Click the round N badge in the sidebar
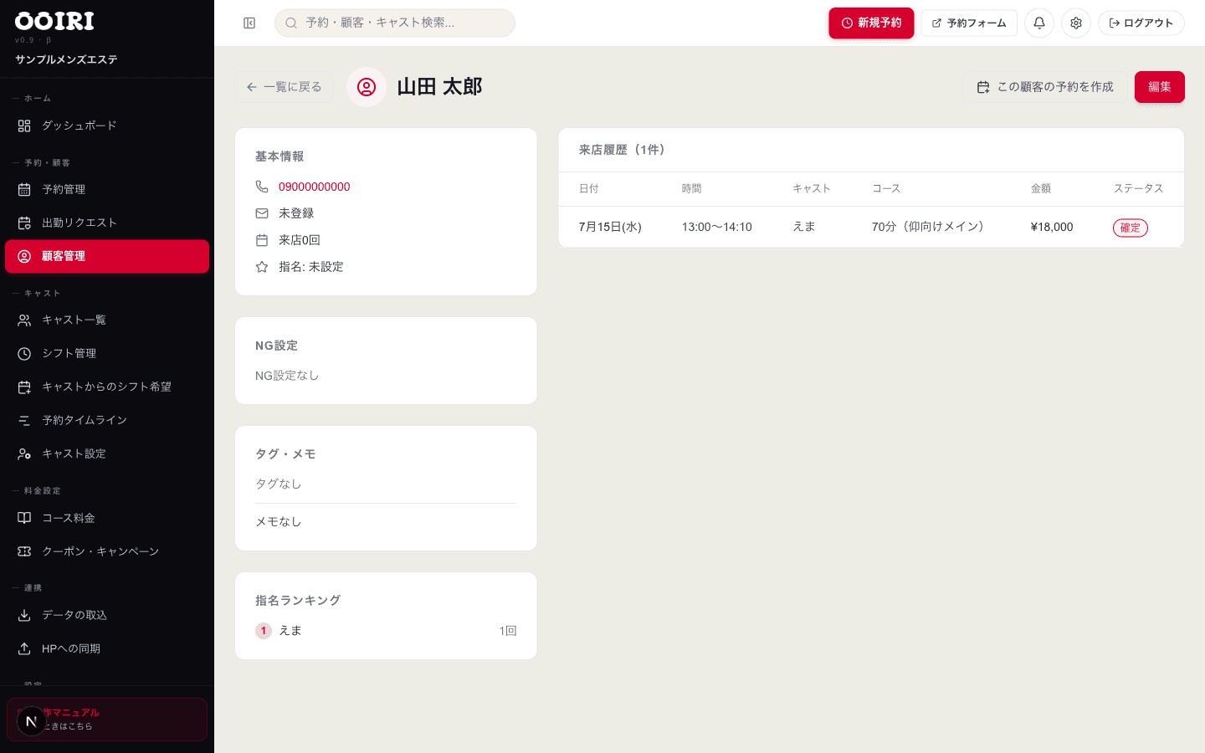The image size is (1205, 753). coord(31,721)
